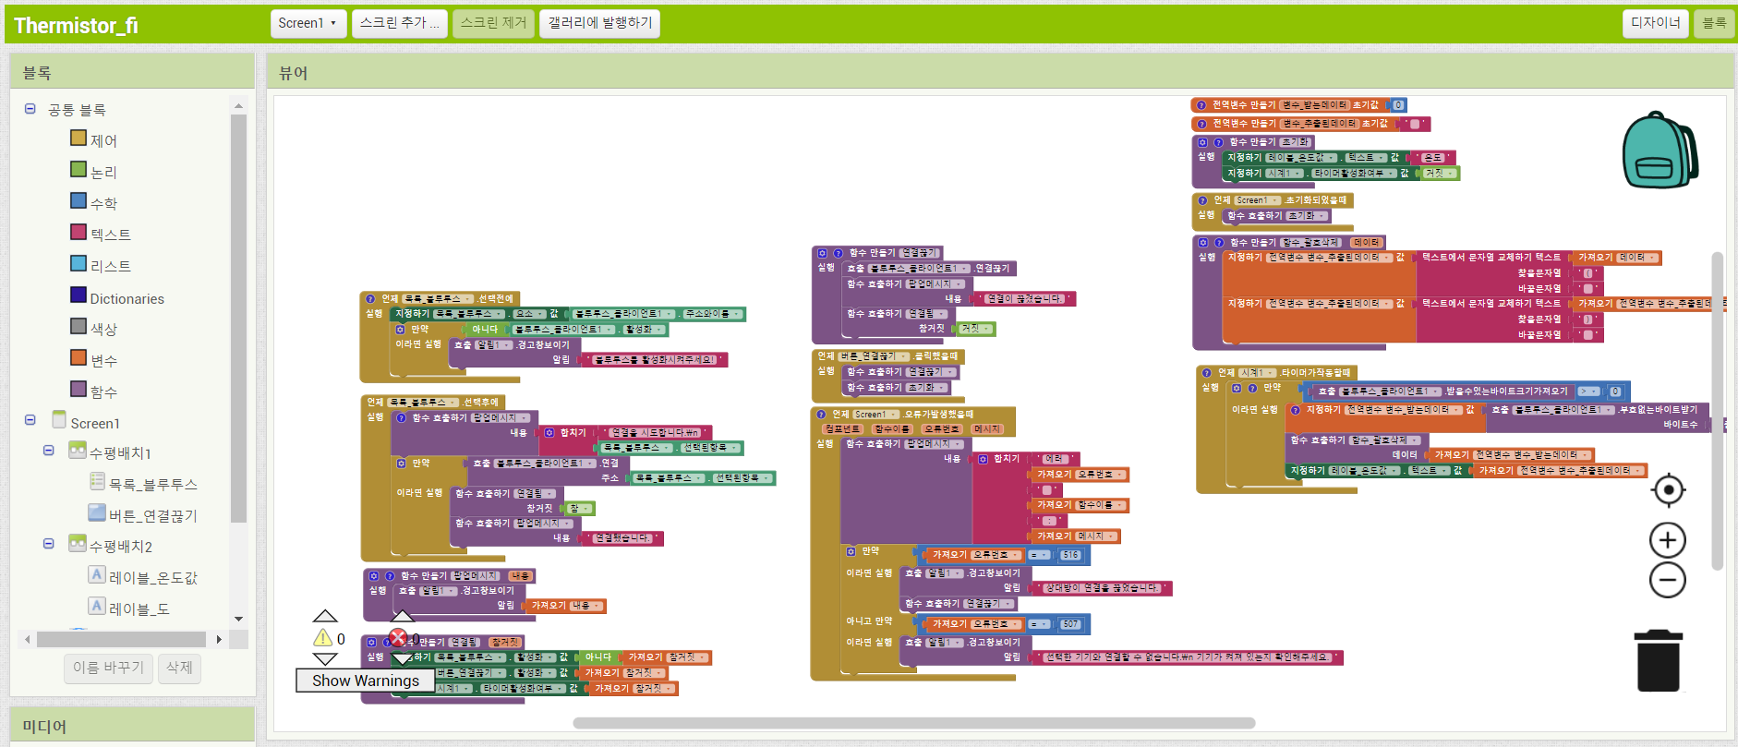Click 목록_블루투스 component icon in tree
This screenshot has width=1738, height=747.
[x=97, y=482]
